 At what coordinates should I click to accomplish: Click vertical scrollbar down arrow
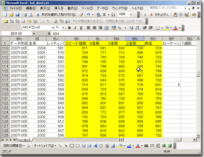coord(198,136)
